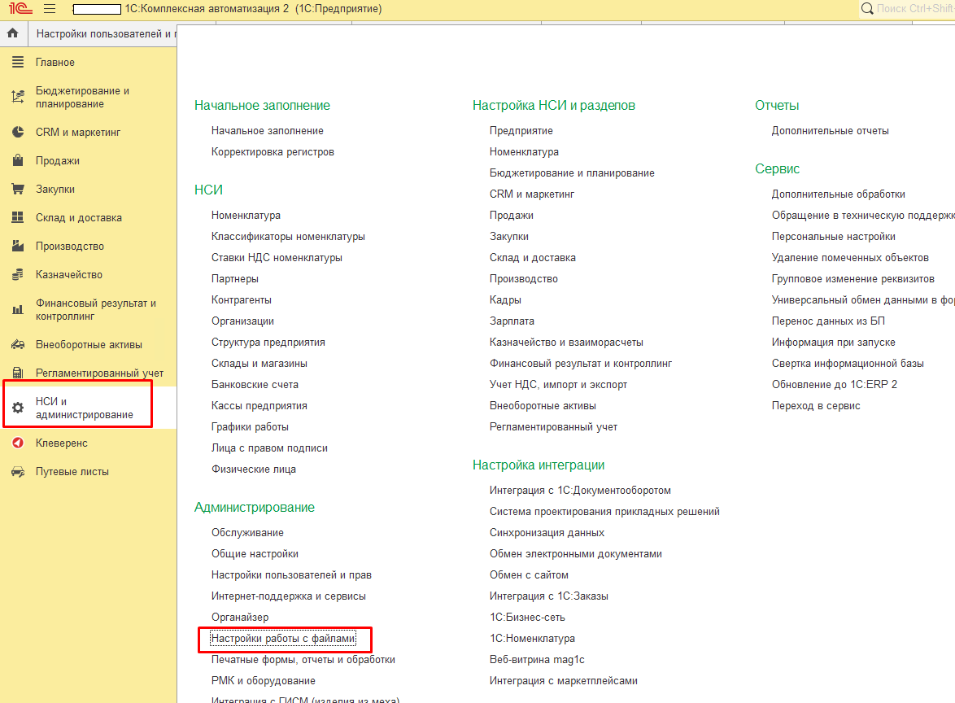Click the search magnifier icon
Screen dimensions: 955x703
pyautogui.click(x=867, y=8)
